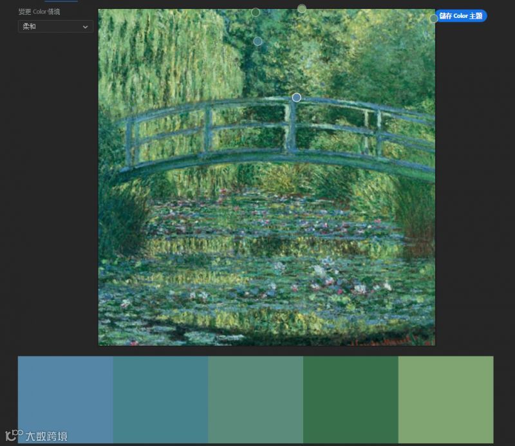
Task: Click the olive color picker above the image
Action: coord(302,8)
